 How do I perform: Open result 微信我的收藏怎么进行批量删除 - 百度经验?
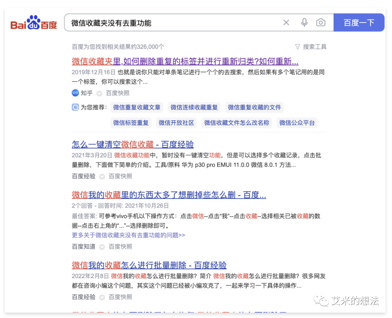click(x=149, y=265)
